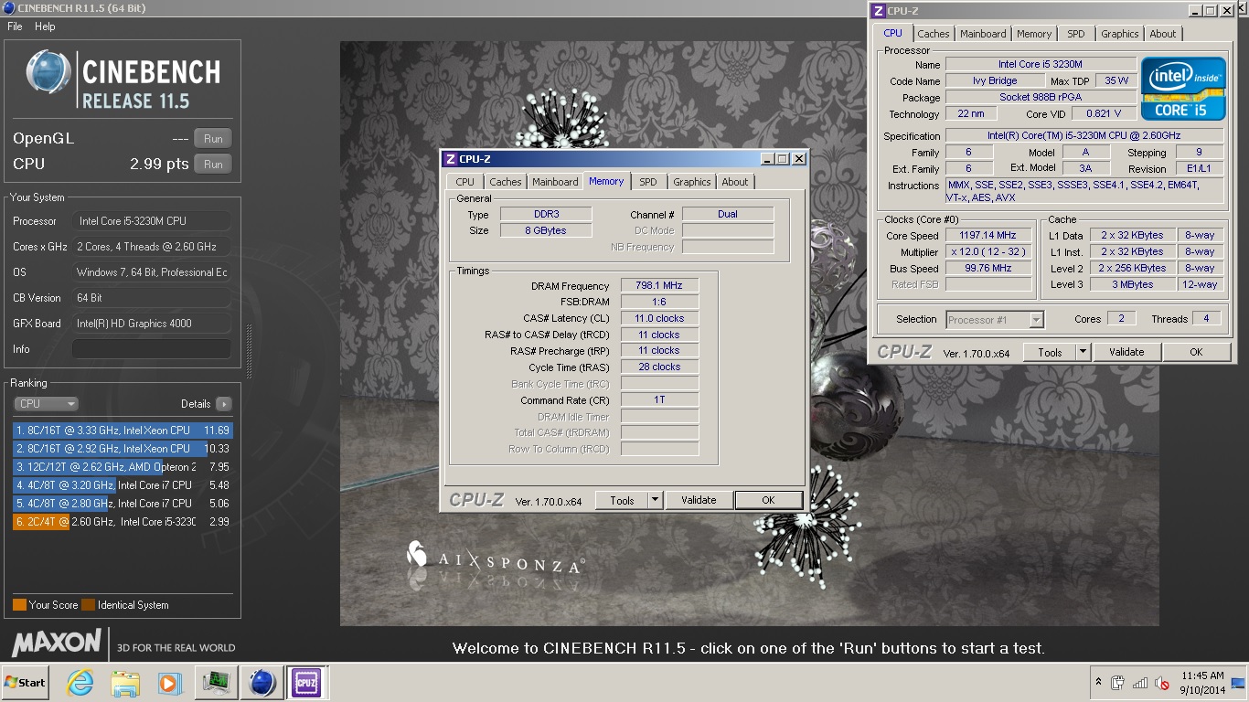The image size is (1249, 702).
Task: Open network signal tray icon
Action: [1140, 683]
